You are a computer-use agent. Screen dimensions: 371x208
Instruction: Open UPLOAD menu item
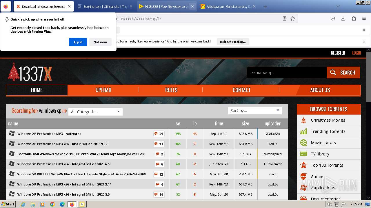pyautogui.click(x=103, y=90)
